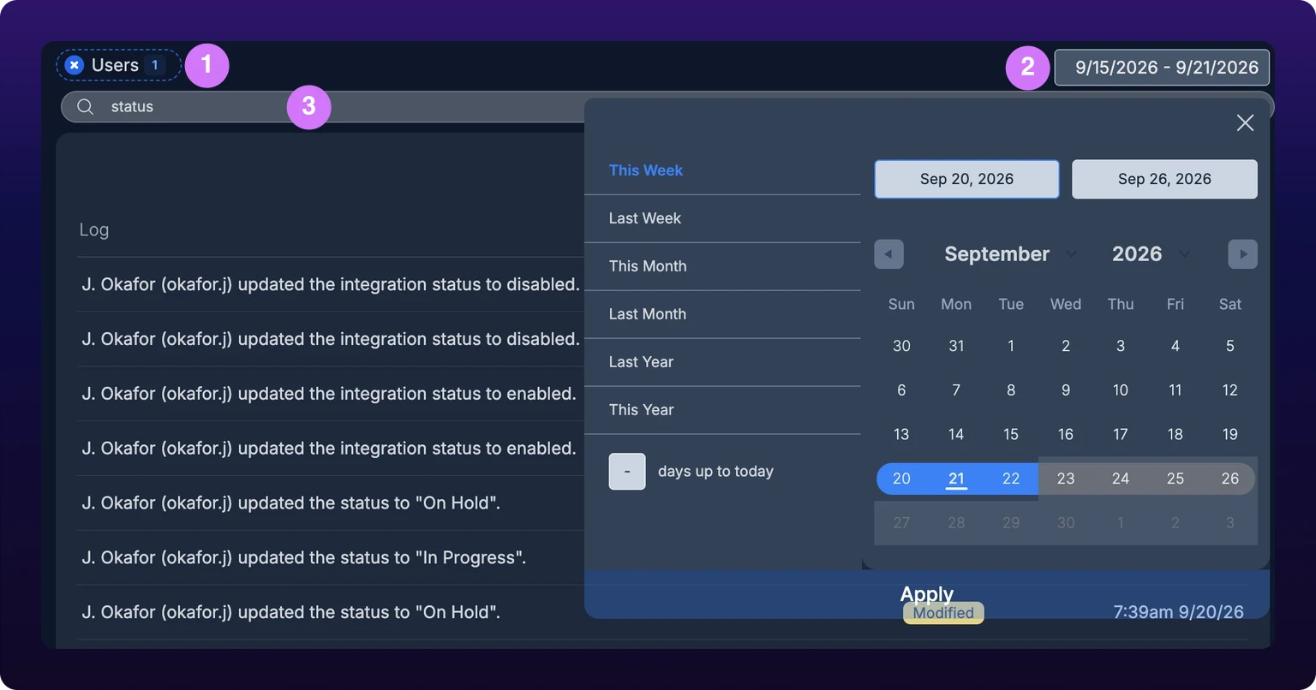
Task: Pick September 26 on the calendar
Action: click(x=1230, y=479)
